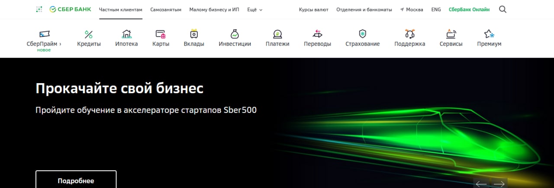
Task: Open the Страхование menu label
Action: click(363, 44)
